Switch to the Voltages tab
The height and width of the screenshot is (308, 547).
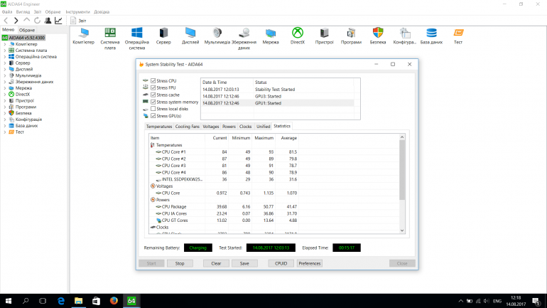pos(211,127)
